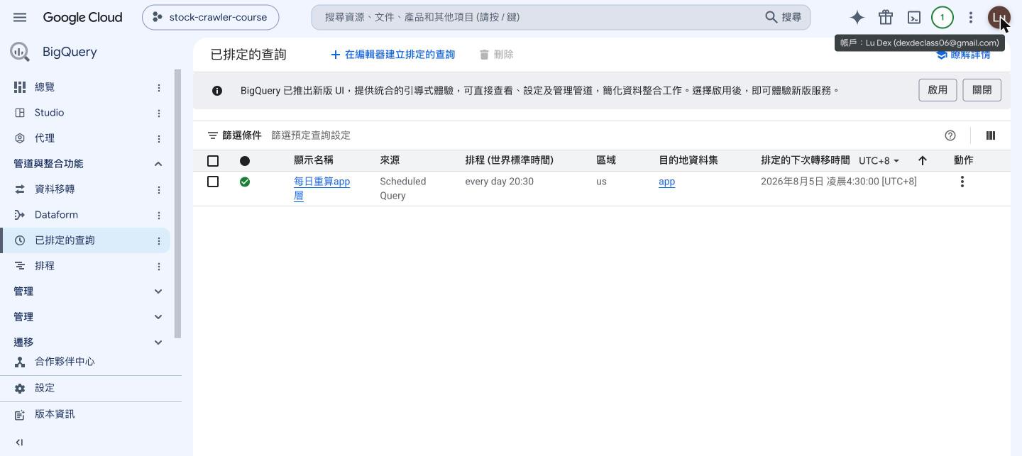The height and width of the screenshot is (456, 1022).
Task: Open more options for Studio
Action: click(x=159, y=113)
